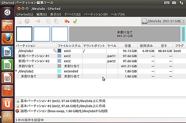186x123 pixels.
Task: Sort by マウントポイント column header
Action: (94, 46)
